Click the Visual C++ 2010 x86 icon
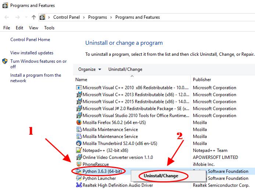 pos(79,88)
